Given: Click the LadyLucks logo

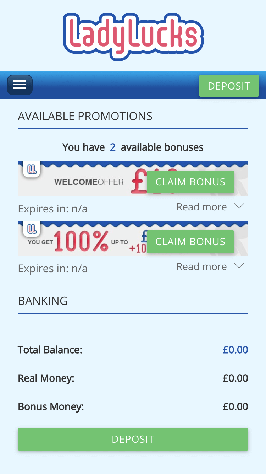Looking at the screenshot, I should coord(133,36).
